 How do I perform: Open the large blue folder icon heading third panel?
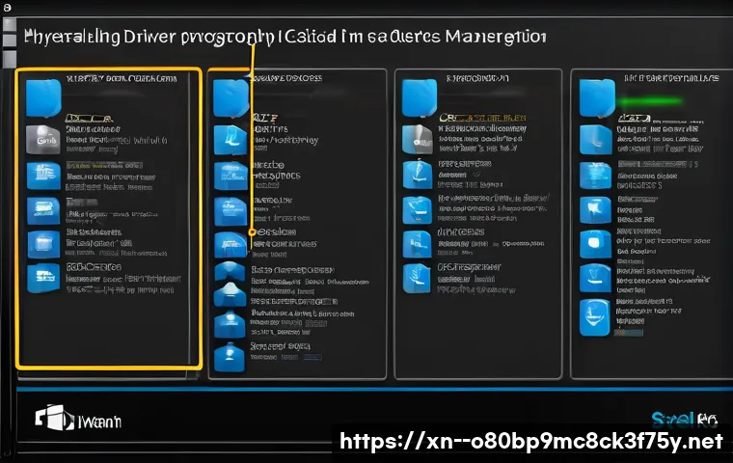pos(420,97)
